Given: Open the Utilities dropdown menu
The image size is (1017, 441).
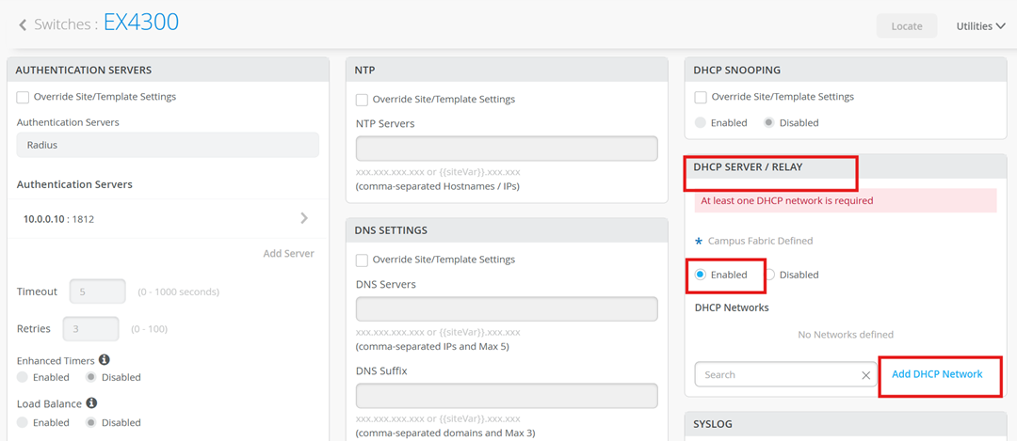Looking at the screenshot, I should pos(980,26).
